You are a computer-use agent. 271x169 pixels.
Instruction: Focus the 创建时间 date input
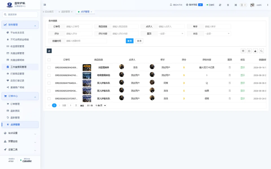point(86,41)
